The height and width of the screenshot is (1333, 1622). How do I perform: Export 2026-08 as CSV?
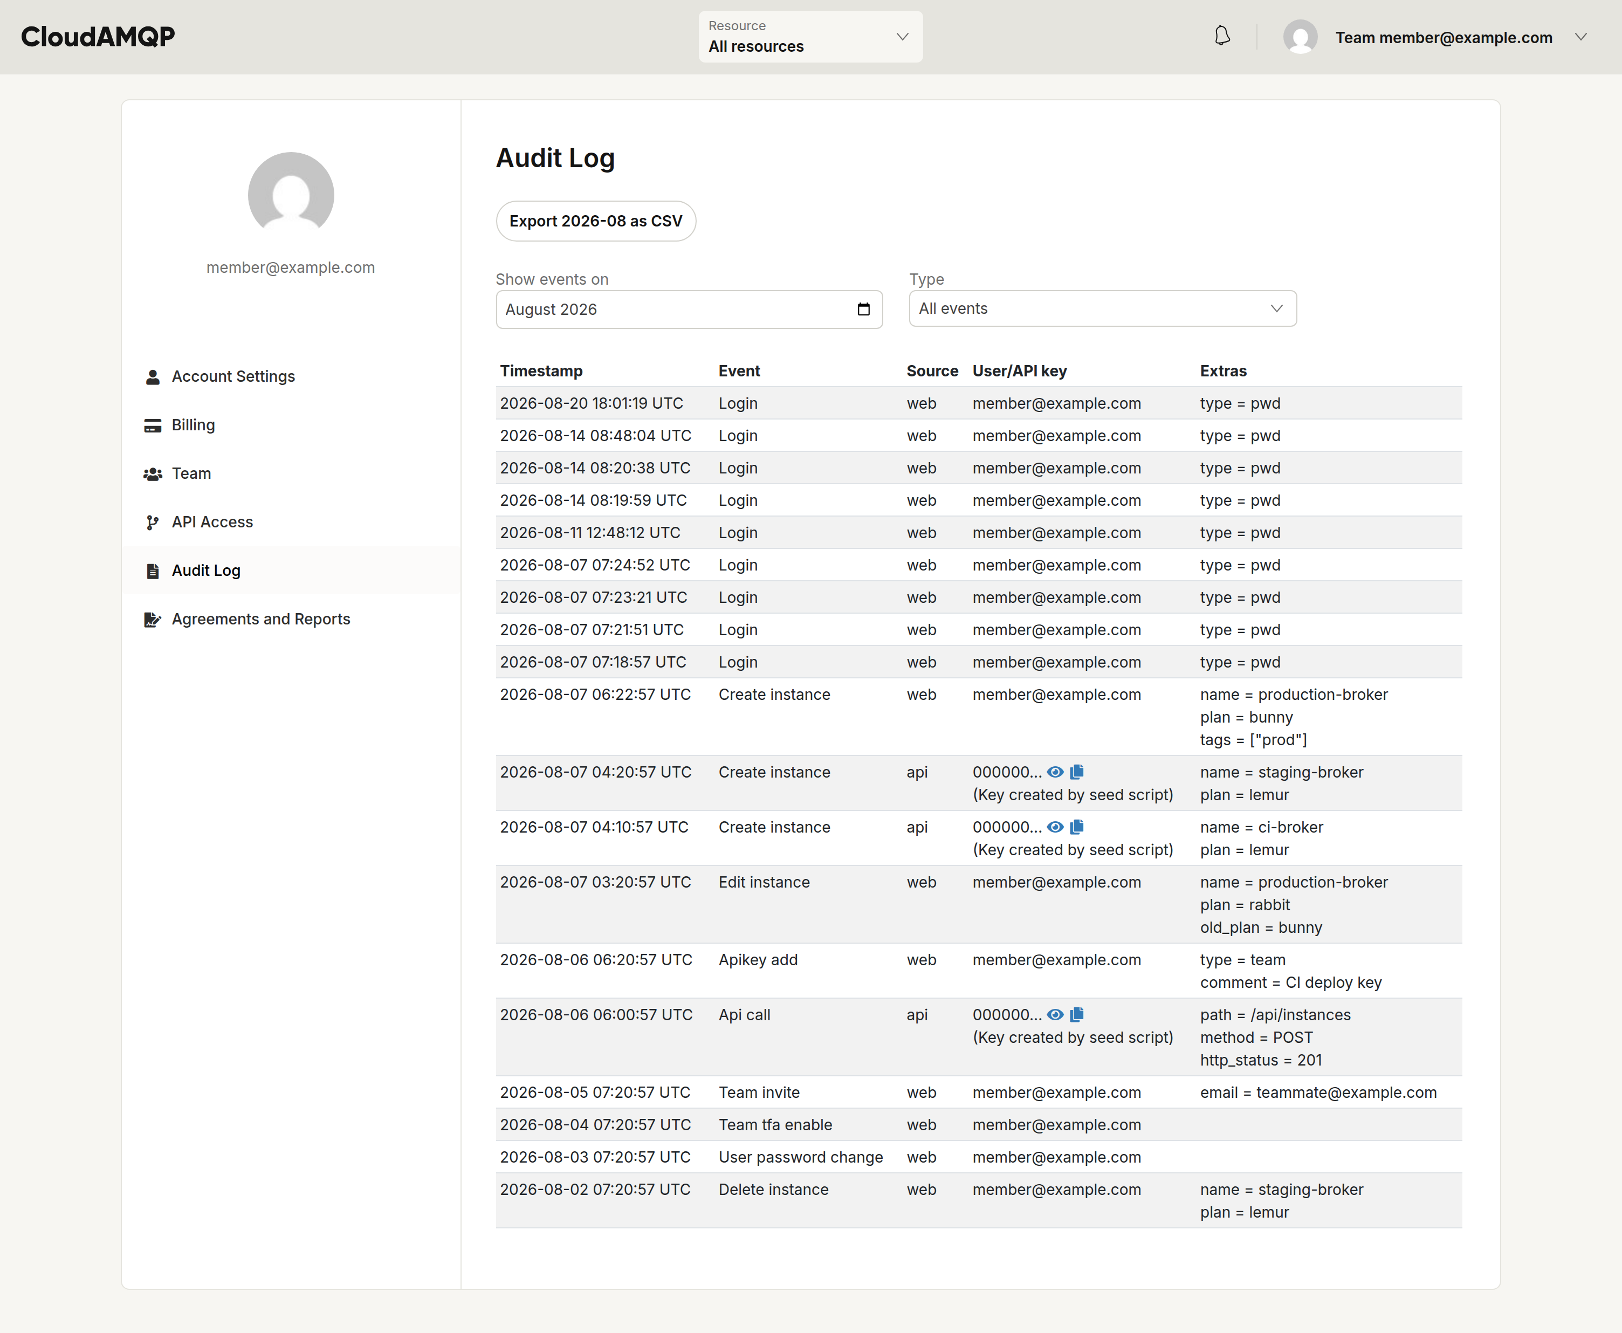[x=596, y=221]
